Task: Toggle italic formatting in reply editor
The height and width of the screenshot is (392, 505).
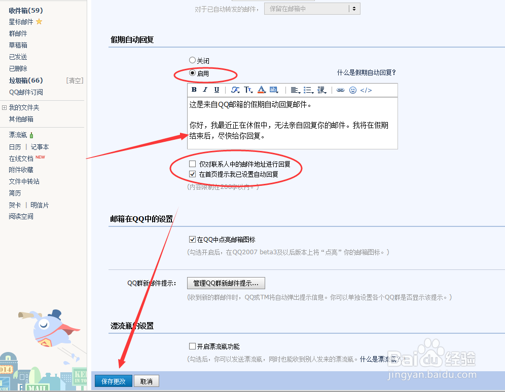Action: 205,90
